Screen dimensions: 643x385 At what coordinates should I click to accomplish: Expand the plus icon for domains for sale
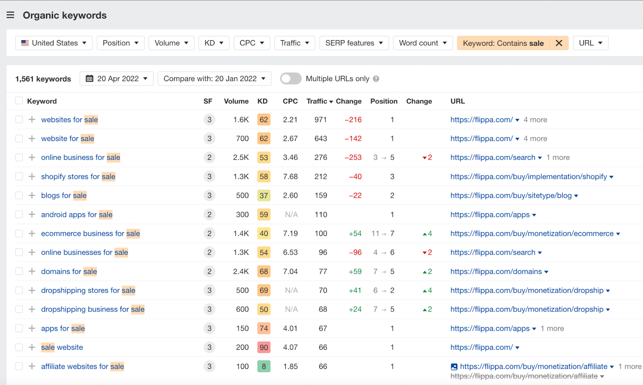32,271
